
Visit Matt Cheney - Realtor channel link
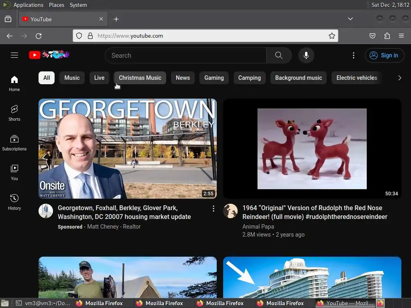114,227
